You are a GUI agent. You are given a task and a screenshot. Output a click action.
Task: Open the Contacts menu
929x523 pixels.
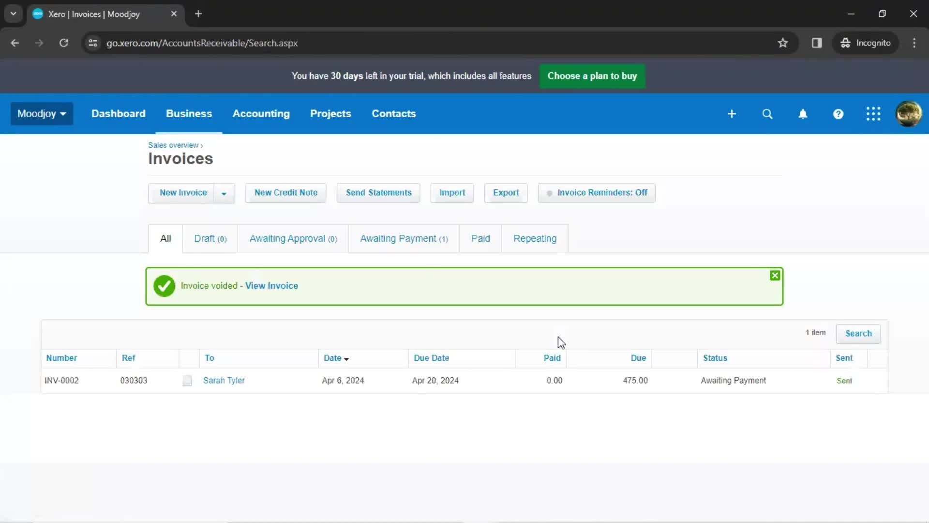point(393,114)
